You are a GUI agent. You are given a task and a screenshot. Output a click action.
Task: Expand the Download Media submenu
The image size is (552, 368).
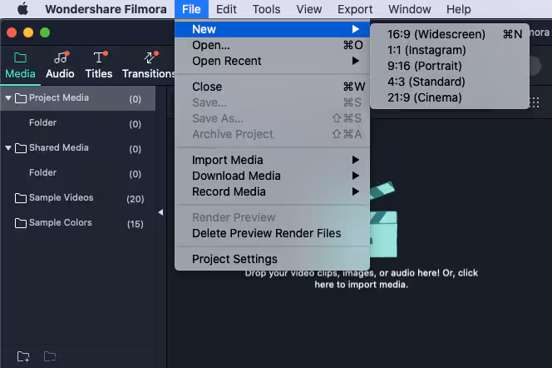point(272,176)
